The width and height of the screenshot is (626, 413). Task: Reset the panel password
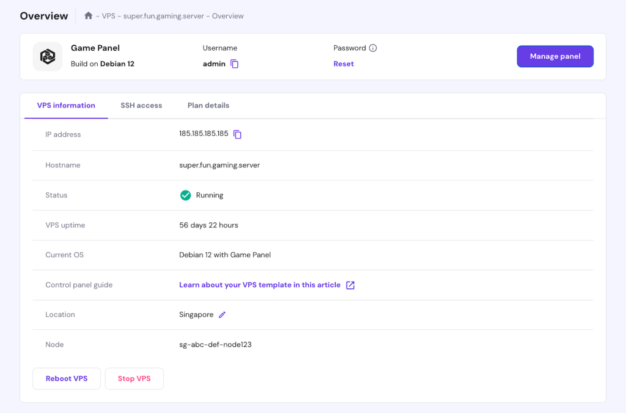click(343, 64)
